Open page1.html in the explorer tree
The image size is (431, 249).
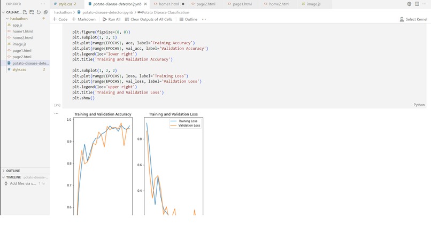coord(22,51)
